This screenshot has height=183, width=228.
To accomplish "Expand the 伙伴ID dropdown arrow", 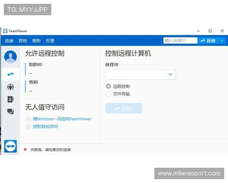I will (x=170, y=74).
